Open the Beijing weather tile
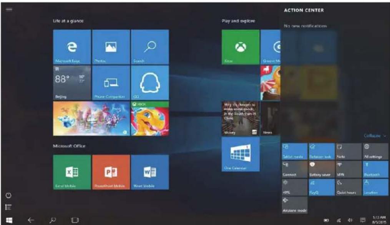This screenshot has height=225, width=390. 72,83
